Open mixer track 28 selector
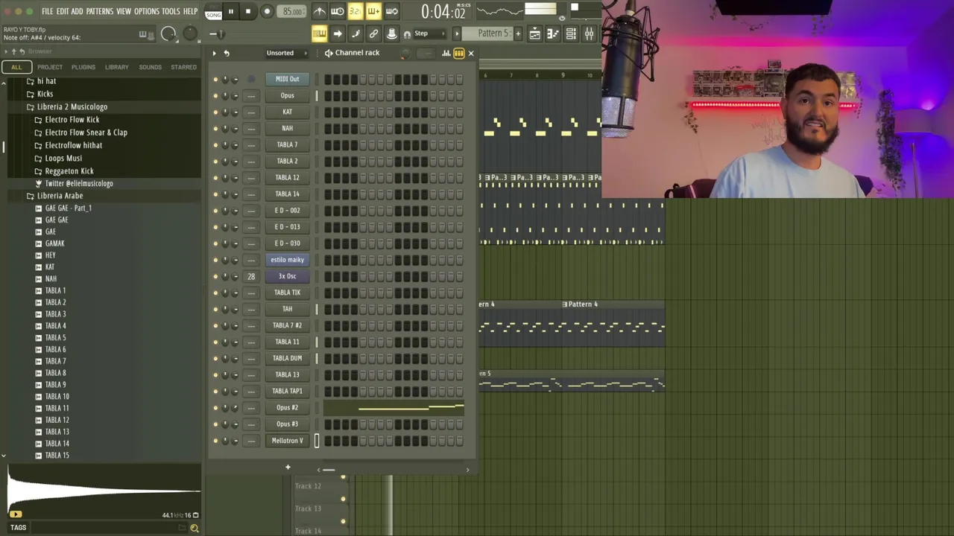This screenshot has height=536, width=954. [251, 276]
